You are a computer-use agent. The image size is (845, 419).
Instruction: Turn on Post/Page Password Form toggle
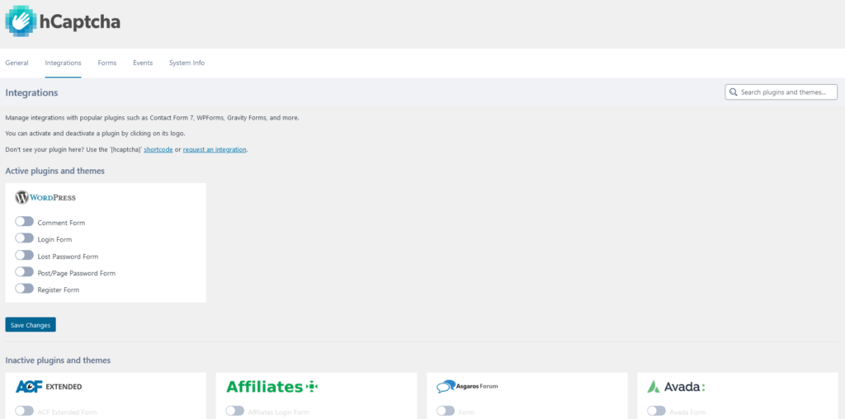click(x=24, y=272)
